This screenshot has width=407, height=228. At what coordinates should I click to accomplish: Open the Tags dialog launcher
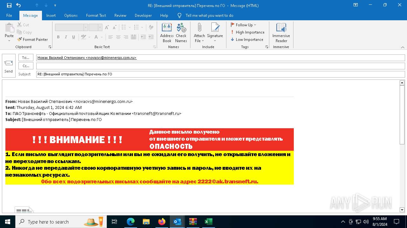pyautogui.click(x=267, y=47)
